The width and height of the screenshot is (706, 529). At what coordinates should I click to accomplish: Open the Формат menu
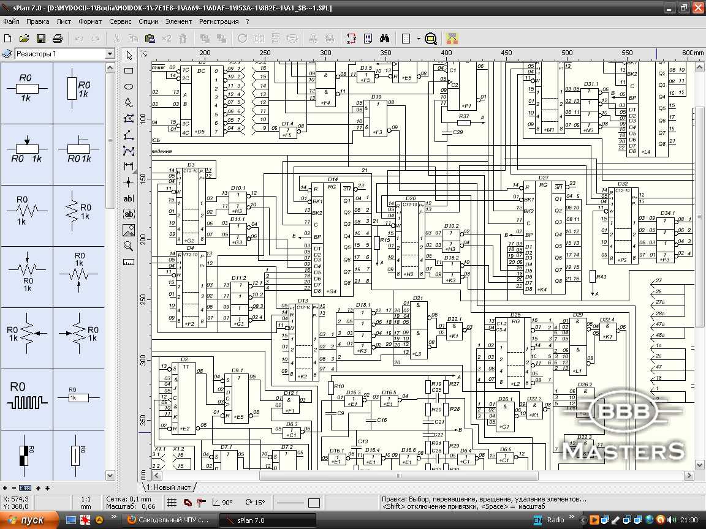coord(90,21)
